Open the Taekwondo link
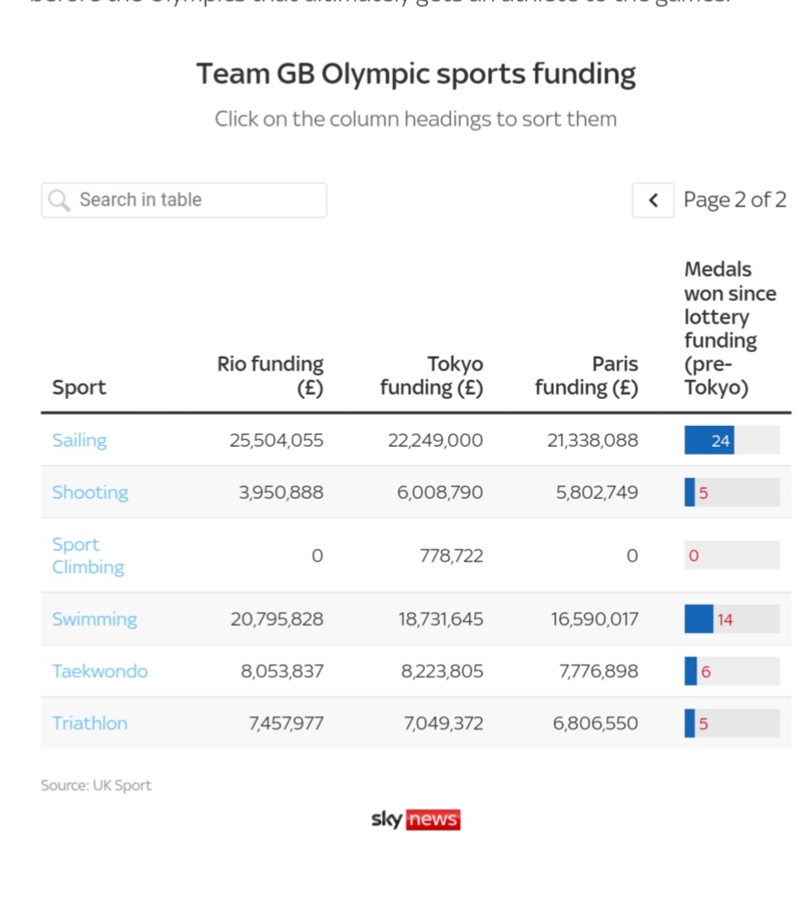The width and height of the screenshot is (804, 904). coord(100,671)
